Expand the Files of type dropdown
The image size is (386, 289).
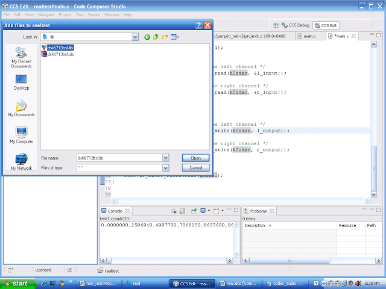[166, 168]
